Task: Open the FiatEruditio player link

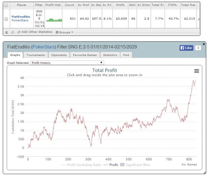Action: pyautogui.click(x=21, y=17)
